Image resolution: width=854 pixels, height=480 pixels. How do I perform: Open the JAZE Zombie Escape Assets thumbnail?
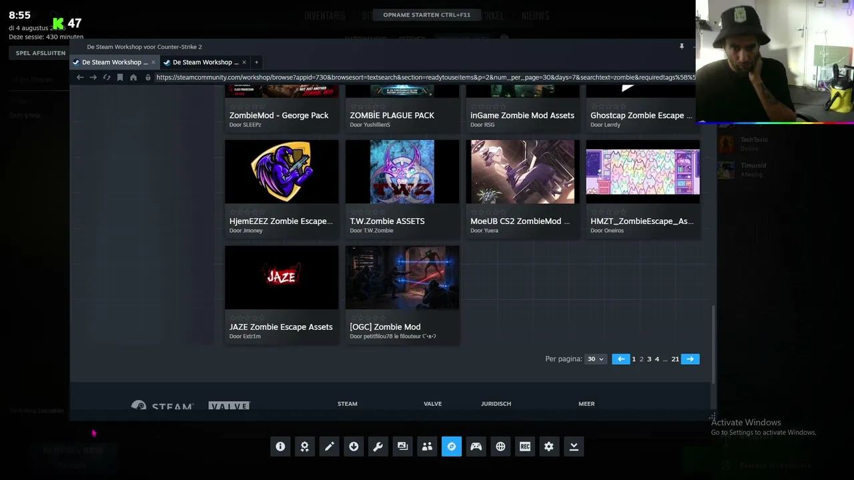click(282, 277)
